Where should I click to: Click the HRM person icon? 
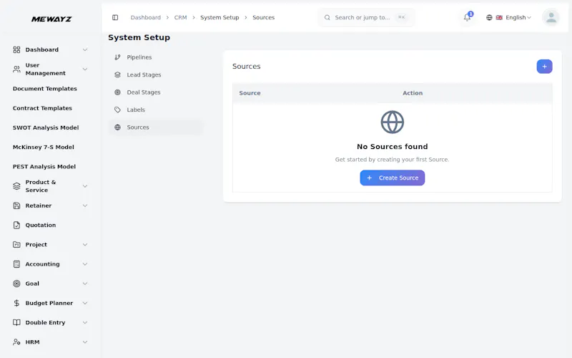coord(16,342)
